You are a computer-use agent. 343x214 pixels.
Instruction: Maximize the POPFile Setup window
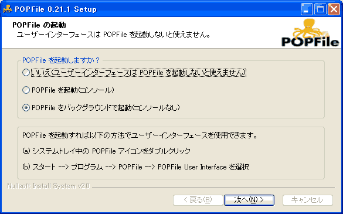click(320, 9)
